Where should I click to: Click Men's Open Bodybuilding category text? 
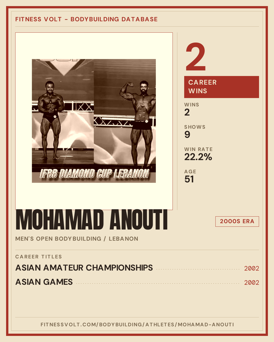tap(58, 239)
